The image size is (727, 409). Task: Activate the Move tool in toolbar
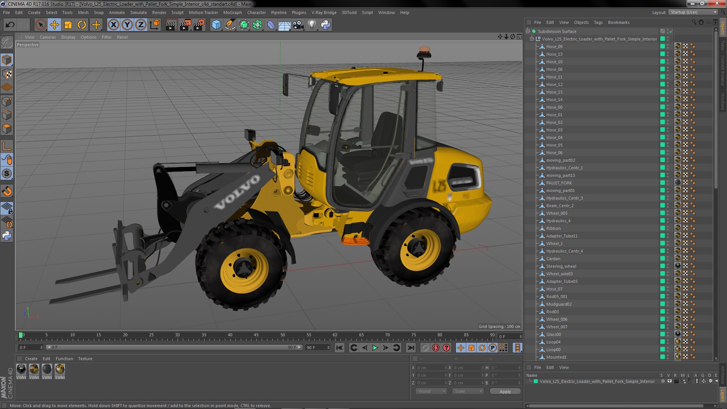pos(55,25)
